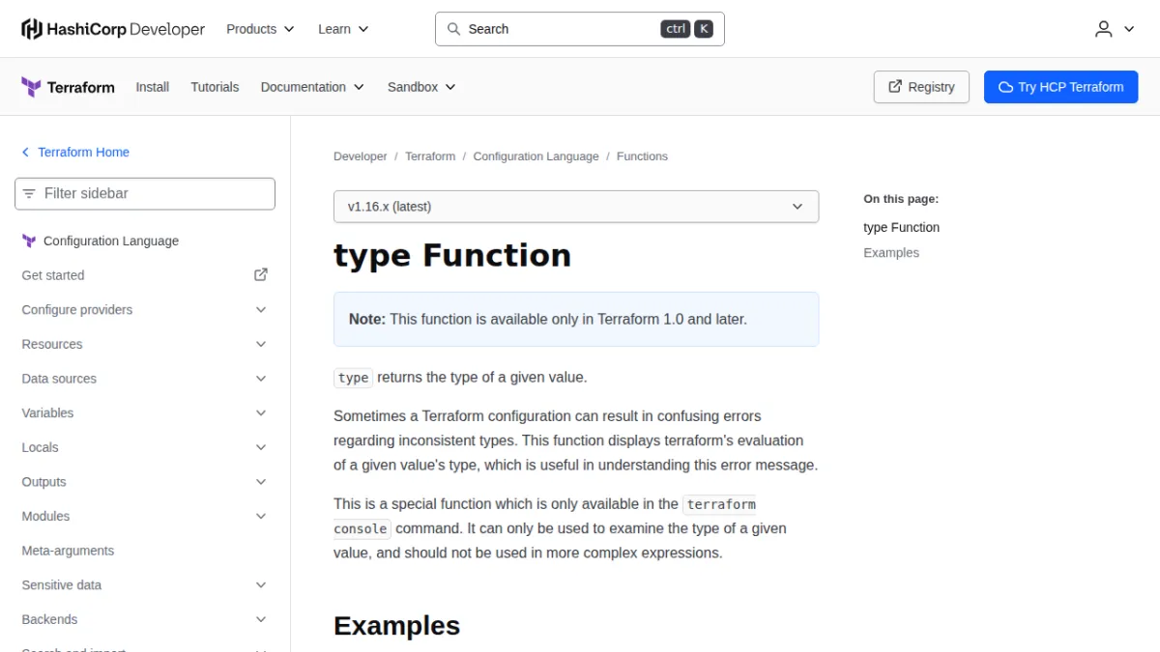
Task: Click the filter icon in sidebar filter
Action: (29, 193)
